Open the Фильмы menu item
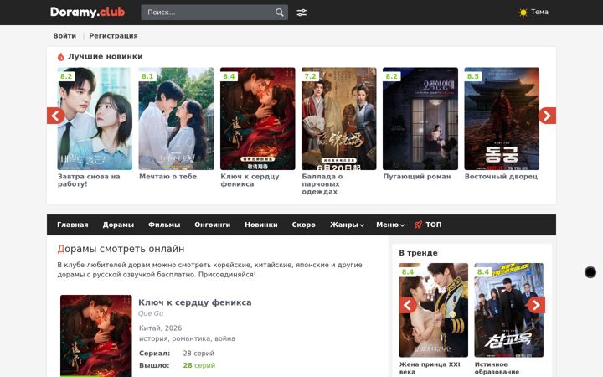 (164, 225)
